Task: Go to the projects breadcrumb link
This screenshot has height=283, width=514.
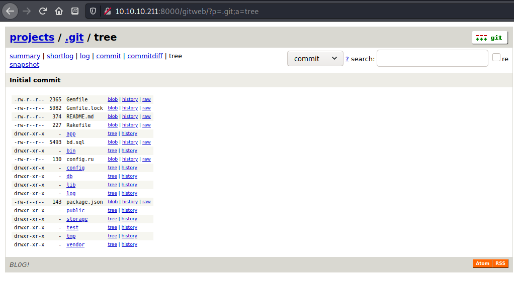Action: point(32,37)
